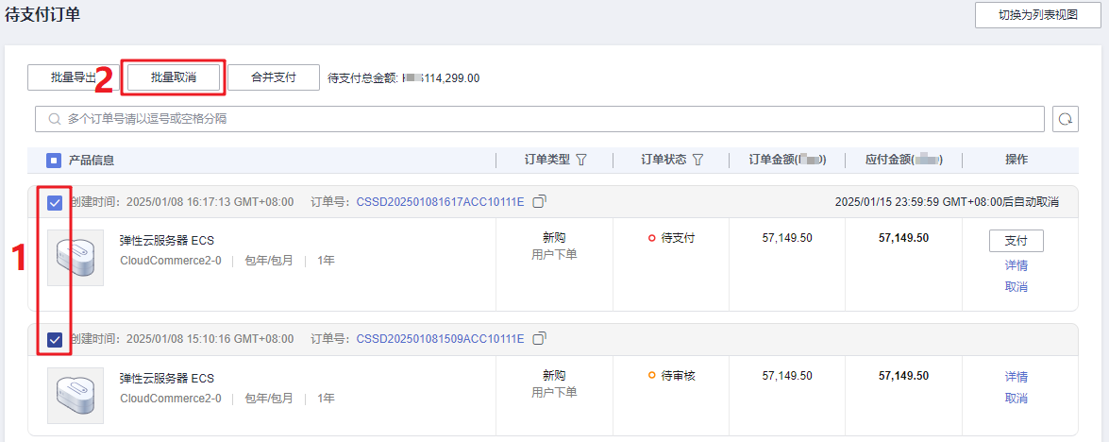Copy order number CSSD202501081509ACC10111E via copy icon
This screenshot has width=1109, height=442.
pos(539,339)
